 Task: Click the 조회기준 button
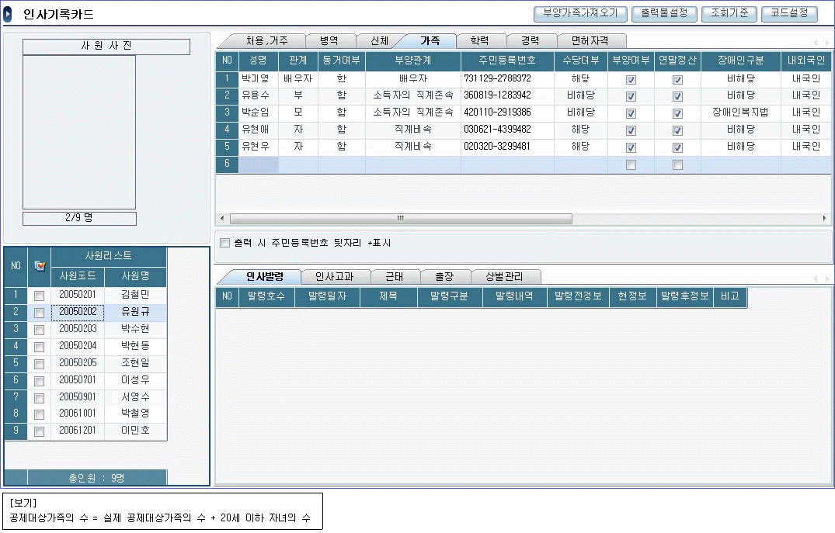point(729,13)
